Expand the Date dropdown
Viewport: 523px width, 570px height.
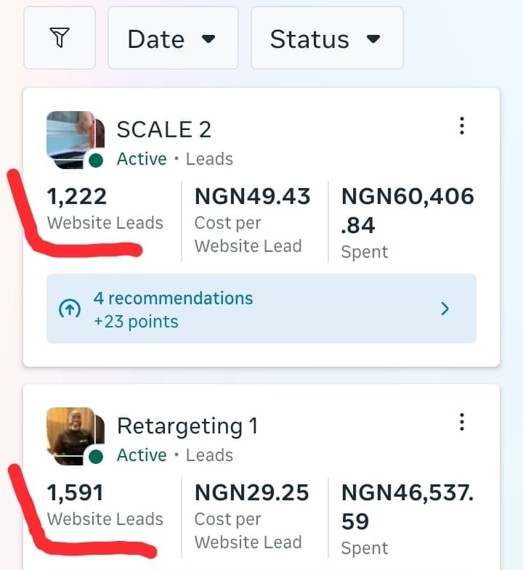point(173,38)
